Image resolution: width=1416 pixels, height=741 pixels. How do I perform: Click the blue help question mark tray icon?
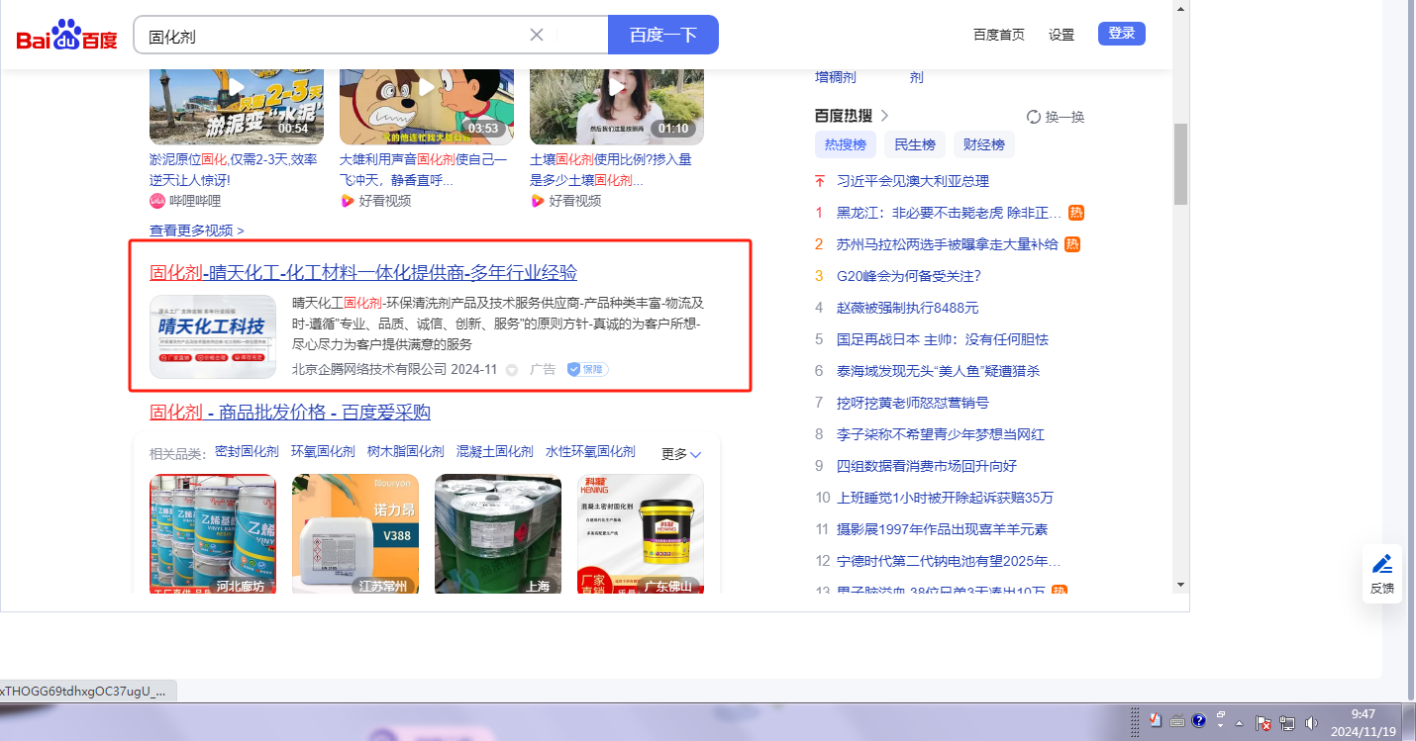point(1198,720)
